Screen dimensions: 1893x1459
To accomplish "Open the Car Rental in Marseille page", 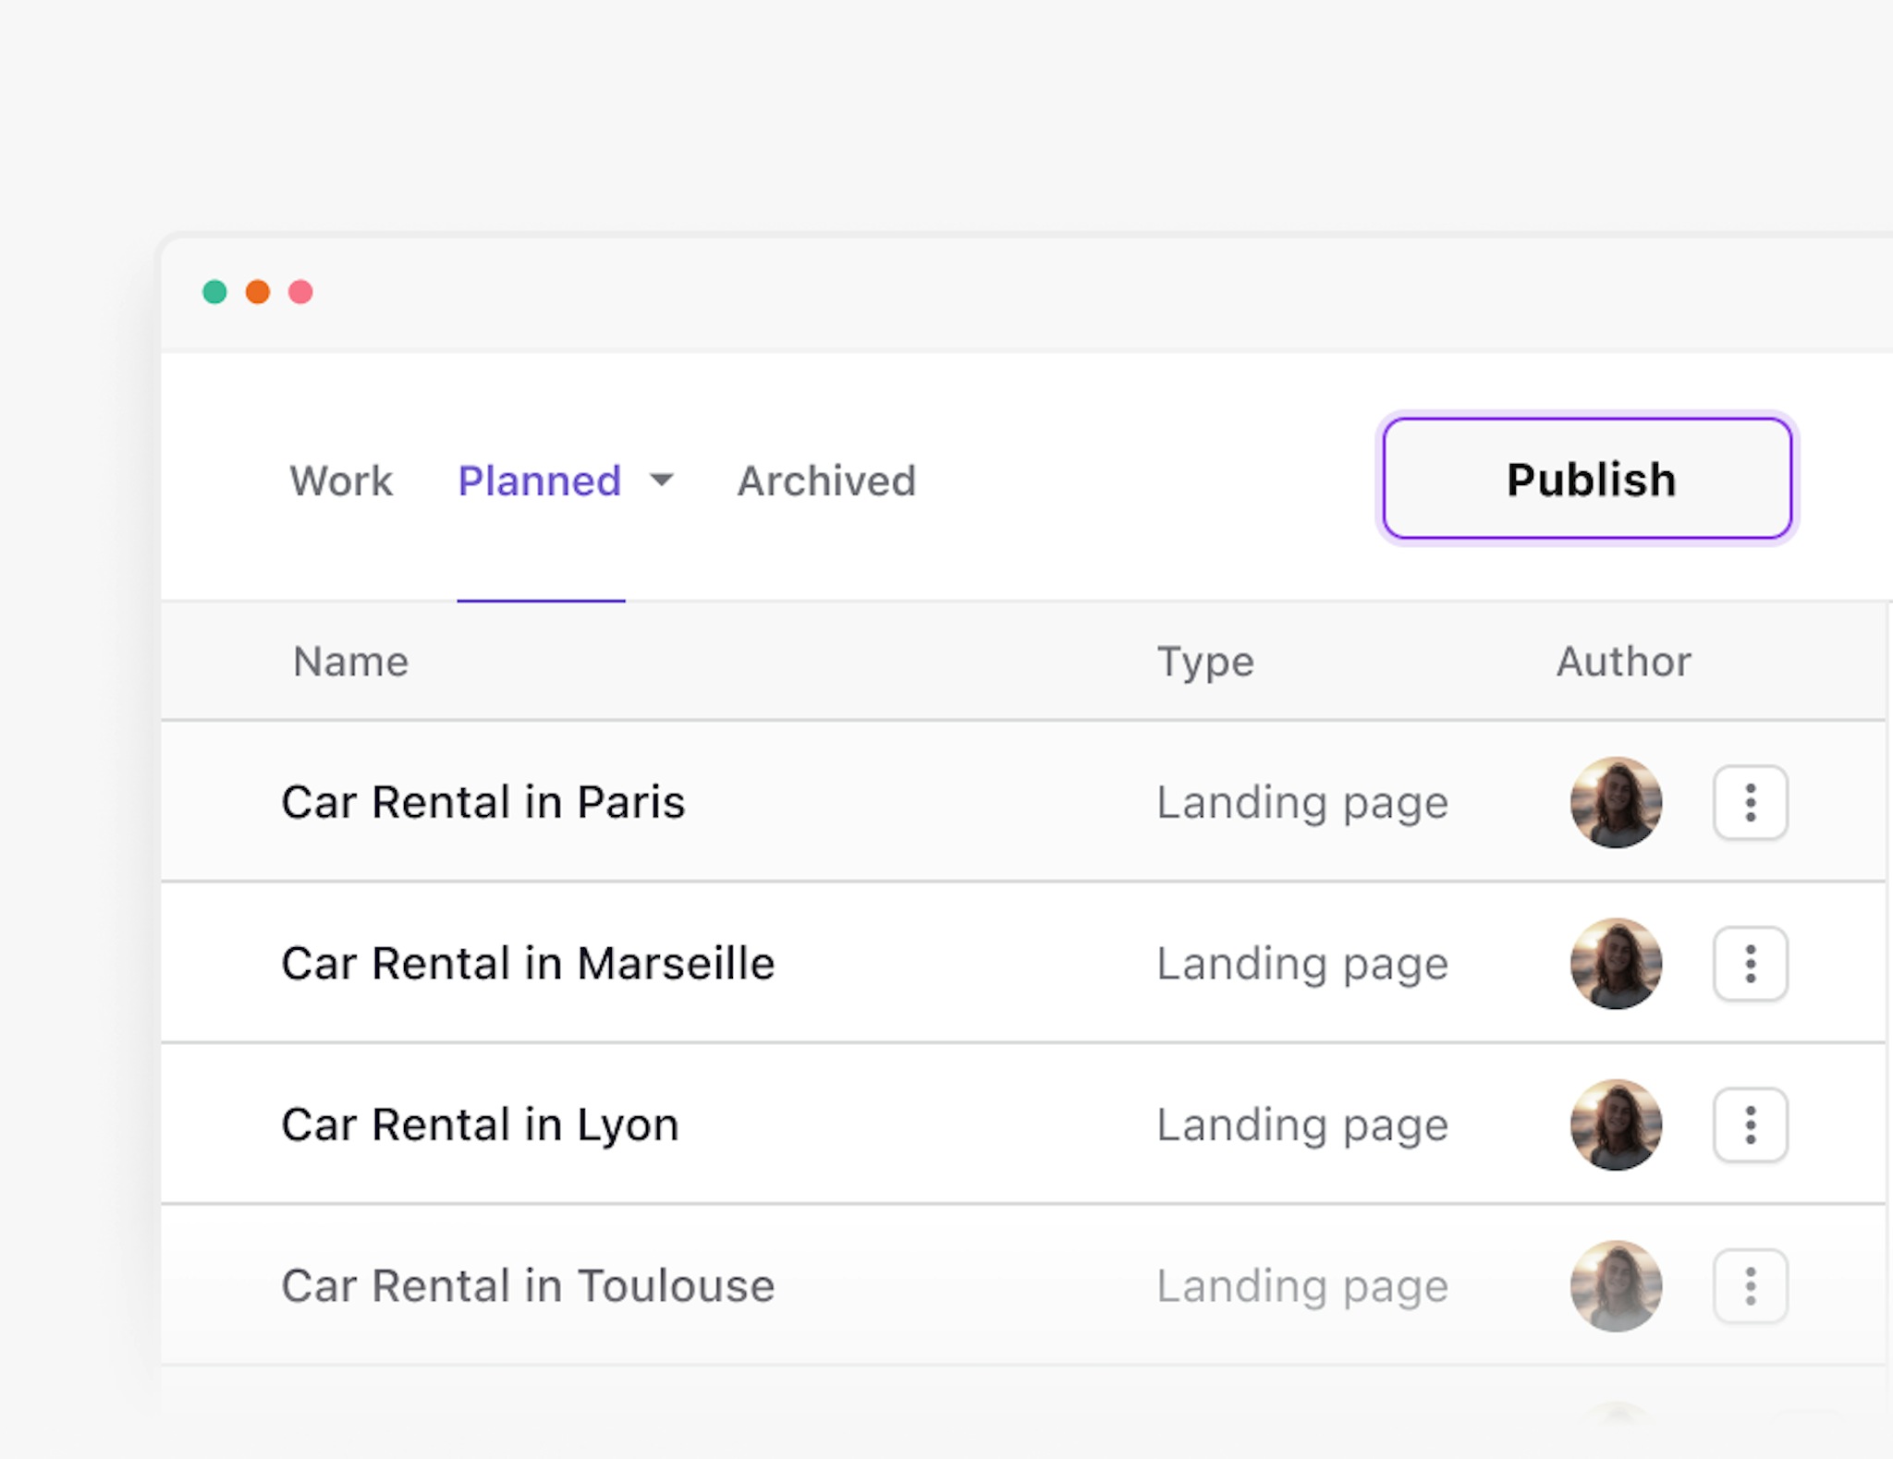I will tap(528, 964).
